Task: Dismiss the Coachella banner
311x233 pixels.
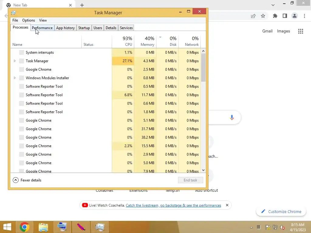Action: pos(227,205)
